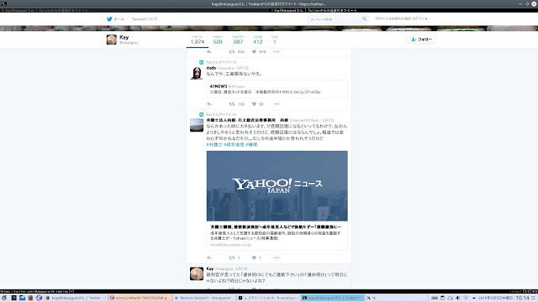Open the file manager taskbar icon
538x302 pixels.
(x=23, y=298)
